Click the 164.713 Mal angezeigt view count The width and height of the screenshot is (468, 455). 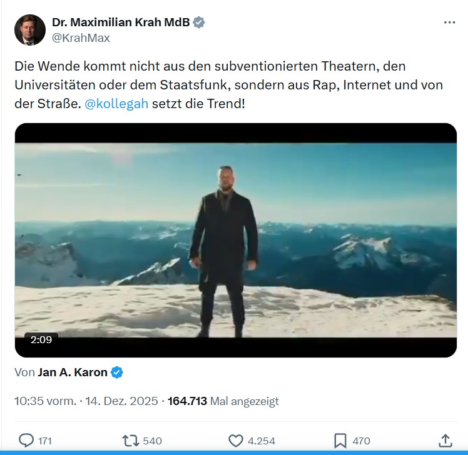coord(223,401)
